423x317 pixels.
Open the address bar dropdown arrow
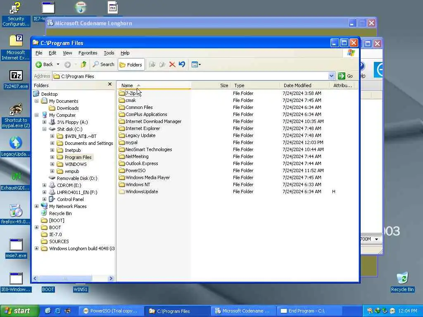[x=332, y=76]
